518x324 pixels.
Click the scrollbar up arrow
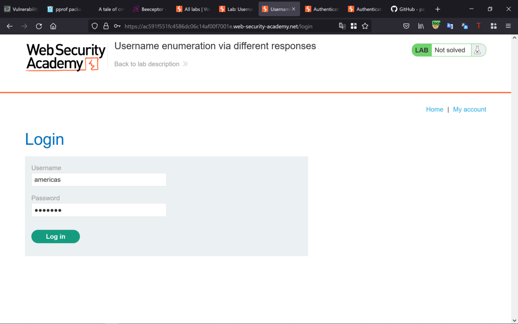click(514, 38)
